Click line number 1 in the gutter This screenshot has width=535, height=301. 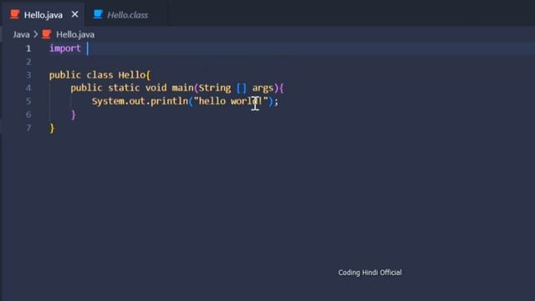[28, 48]
